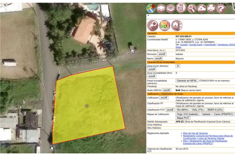Viewport: 235px width, 156px height.
Task: Click the yellow highlighted parcel center marker
Action: [x=86, y=106]
